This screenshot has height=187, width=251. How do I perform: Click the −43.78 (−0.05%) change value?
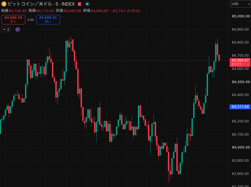[x=125, y=11]
